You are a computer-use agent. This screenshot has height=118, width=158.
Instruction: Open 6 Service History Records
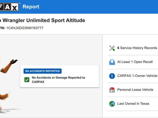tap(133, 48)
